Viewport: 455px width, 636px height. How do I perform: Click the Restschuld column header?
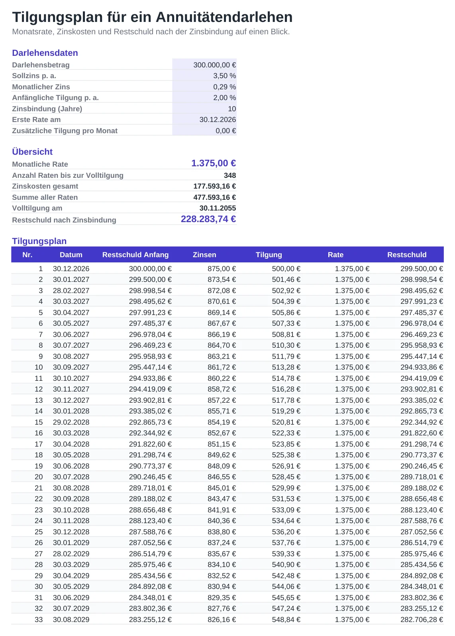(407, 255)
